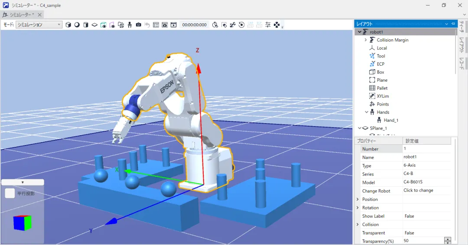The image size is (468, 245).
Task: Click the camera snapshot icon in toolbar
Action: (x=138, y=25)
